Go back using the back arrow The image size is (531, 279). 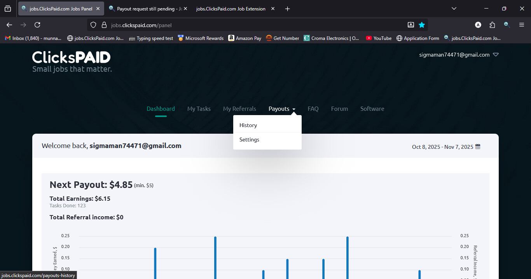coord(9,25)
